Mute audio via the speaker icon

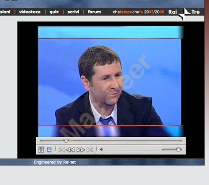pyautogui.click(x=101, y=149)
